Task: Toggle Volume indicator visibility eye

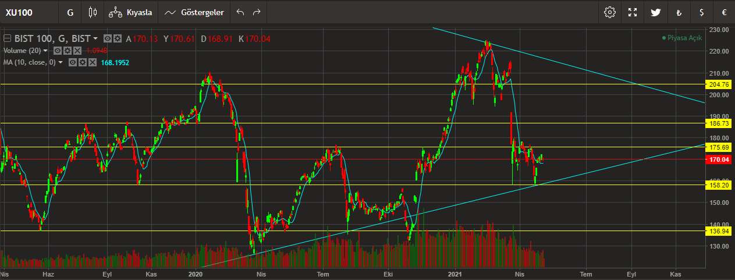Action: (58, 51)
